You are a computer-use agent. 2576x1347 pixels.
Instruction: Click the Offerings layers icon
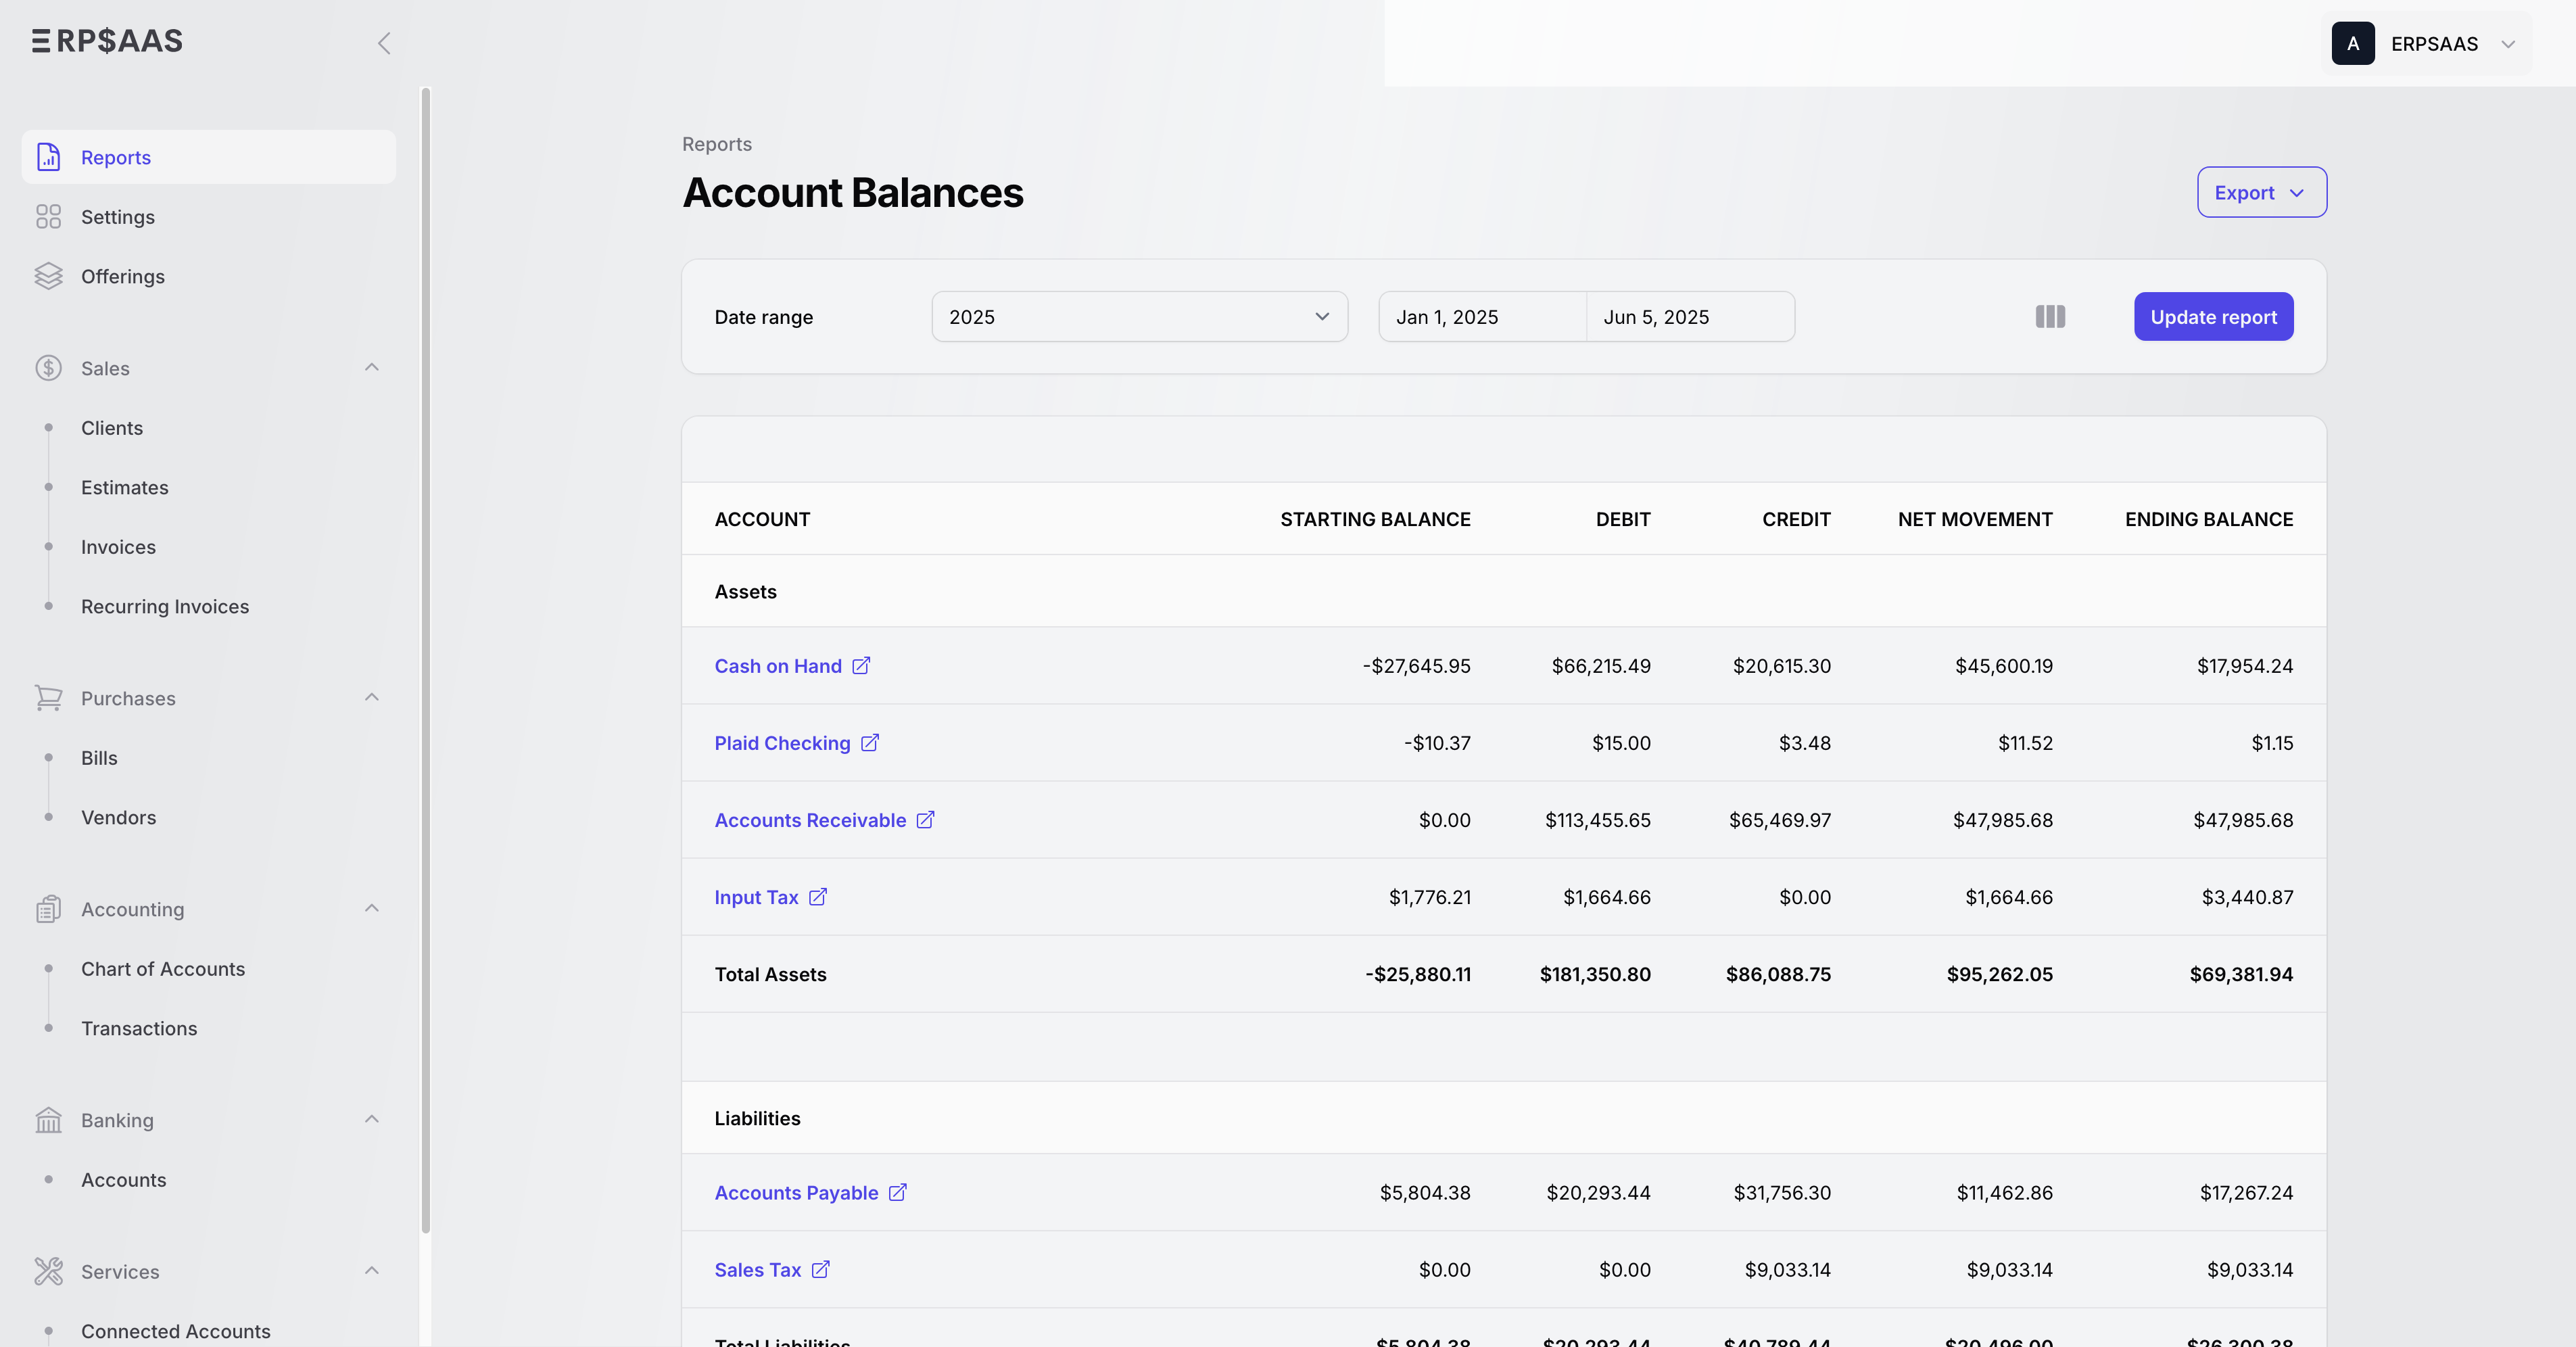(48, 276)
